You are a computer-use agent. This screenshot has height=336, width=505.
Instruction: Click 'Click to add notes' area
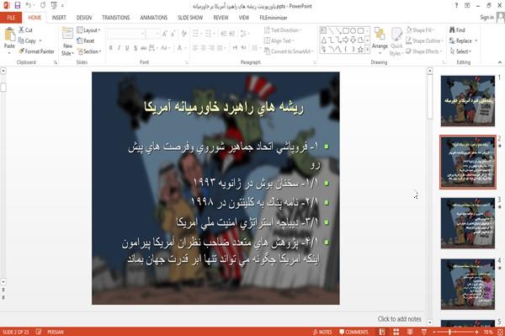click(x=399, y=318)
